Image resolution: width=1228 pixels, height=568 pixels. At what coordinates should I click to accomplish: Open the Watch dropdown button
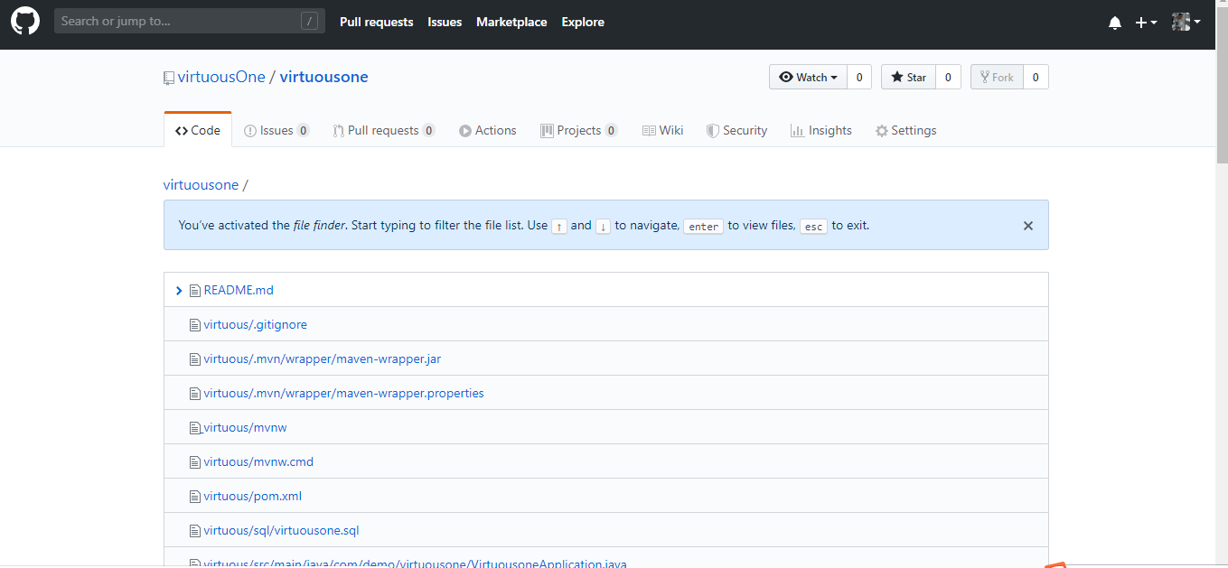[808, 77]
